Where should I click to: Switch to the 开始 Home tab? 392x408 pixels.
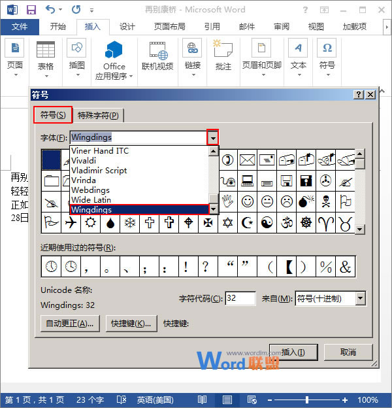[x=57, y=27]
